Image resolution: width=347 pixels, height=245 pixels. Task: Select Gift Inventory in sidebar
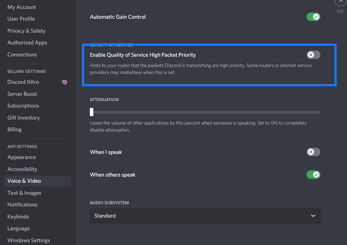[23, 118]
